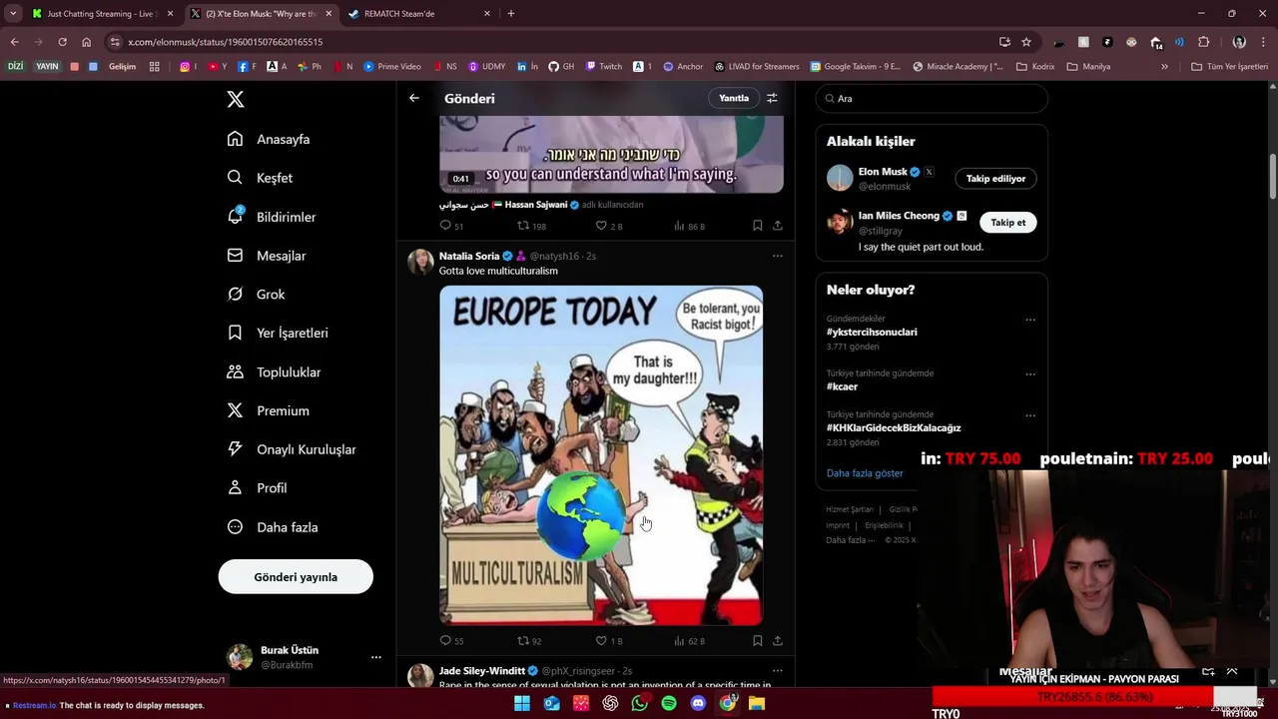Open Spotify from the taskbar
1278x719 pixels.
(669, 703)
